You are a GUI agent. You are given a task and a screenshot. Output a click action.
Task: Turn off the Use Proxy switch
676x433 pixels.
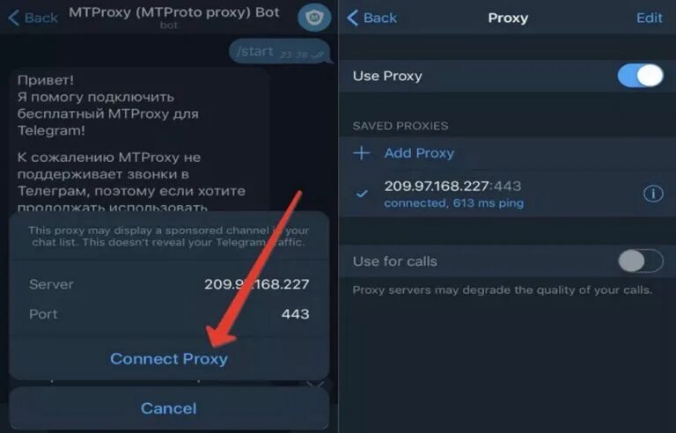tap(640, 76)
